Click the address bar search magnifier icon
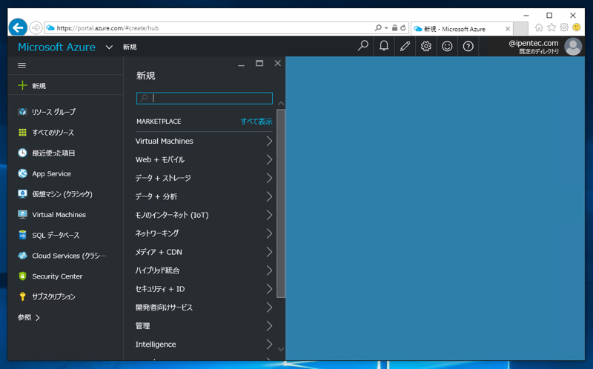This screenshot has width=593, height=369. (378, 28)
